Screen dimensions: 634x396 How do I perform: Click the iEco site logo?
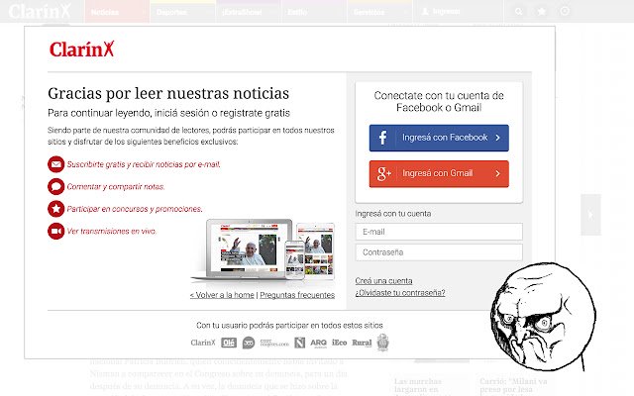[x=339, y=343]
